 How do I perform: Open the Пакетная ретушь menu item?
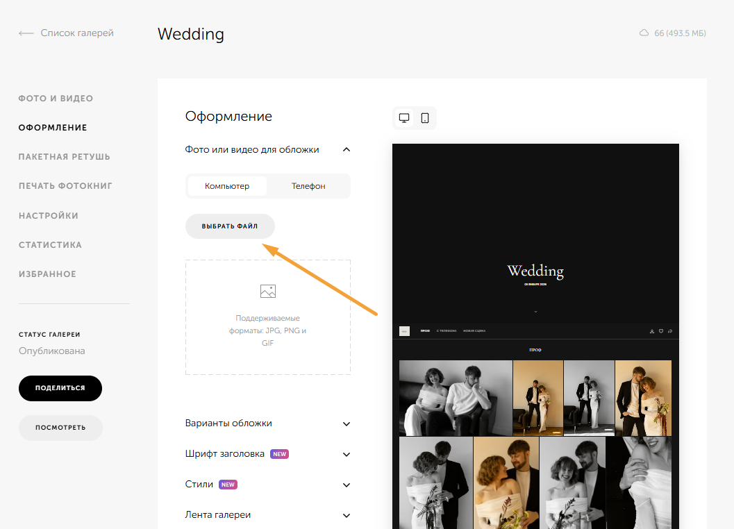coord(65,157)
